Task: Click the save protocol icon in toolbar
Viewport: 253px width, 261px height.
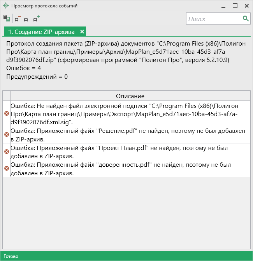Action: (x=6, y=18)
